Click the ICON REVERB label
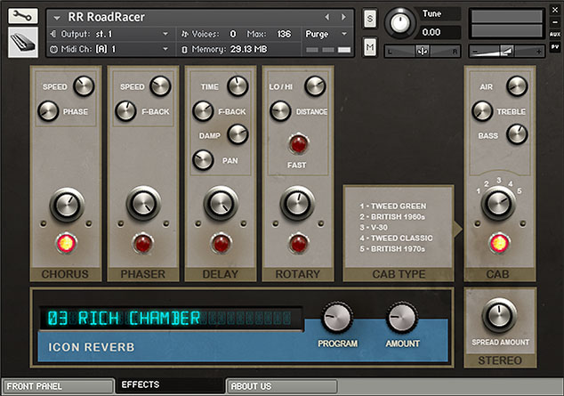This screenshot has height=396, width=564. tap(92, 347)
